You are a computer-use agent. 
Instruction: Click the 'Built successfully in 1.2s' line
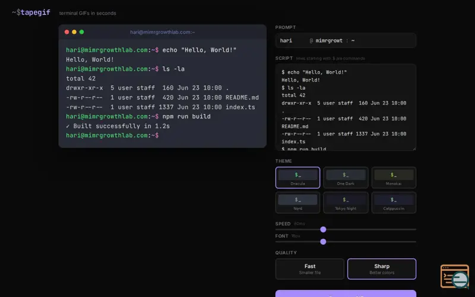click(118, 126)
